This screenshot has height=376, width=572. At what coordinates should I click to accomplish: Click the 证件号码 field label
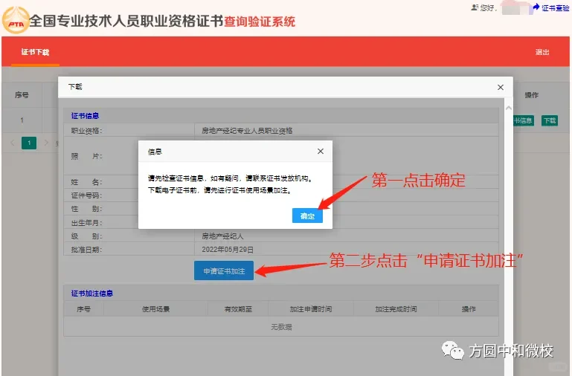(x=86, y=195)
